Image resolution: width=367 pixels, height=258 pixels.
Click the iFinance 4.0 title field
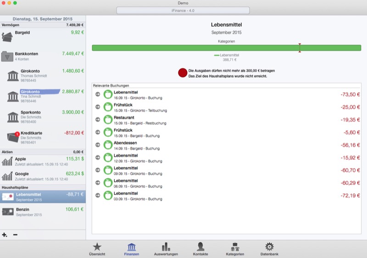point(183,11)
